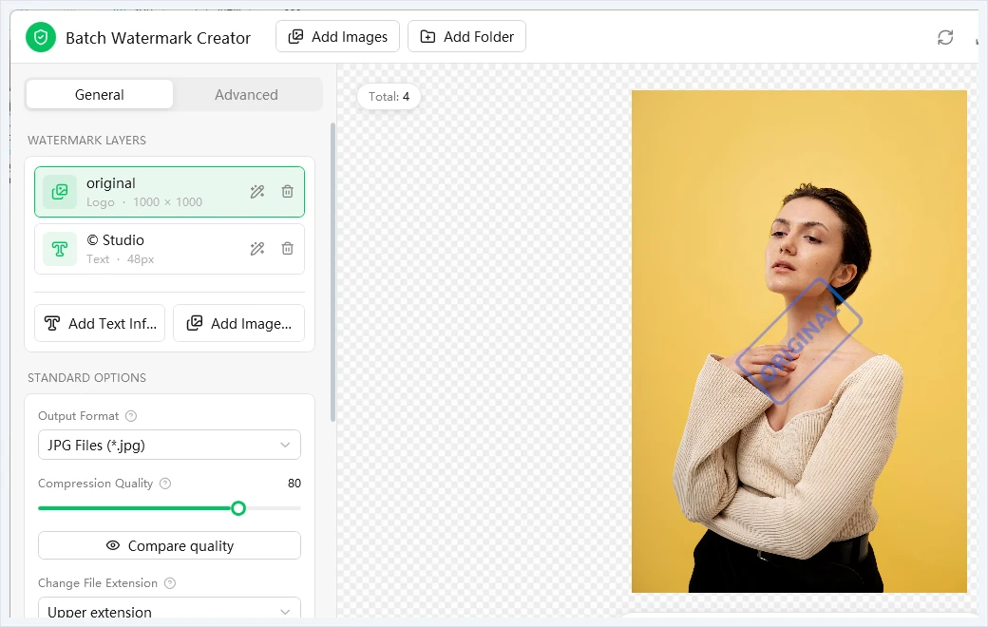Click the text icon of '© Studio' layer
Image resolution: width=988 pixels, height=627 pixels.
click(x=60, y=249)
